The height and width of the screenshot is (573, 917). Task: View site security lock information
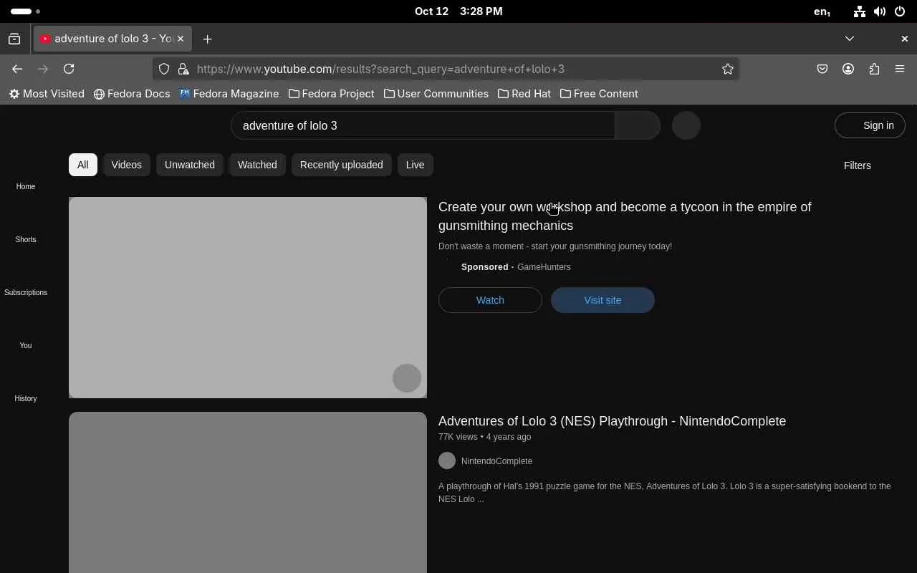click(183, 69)
